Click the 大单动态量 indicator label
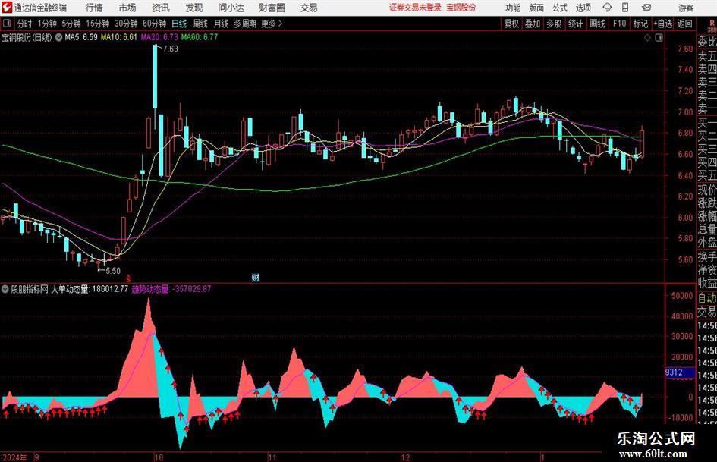Image resolution: width=717 pixels, height=462 pixels. [70, 289]
